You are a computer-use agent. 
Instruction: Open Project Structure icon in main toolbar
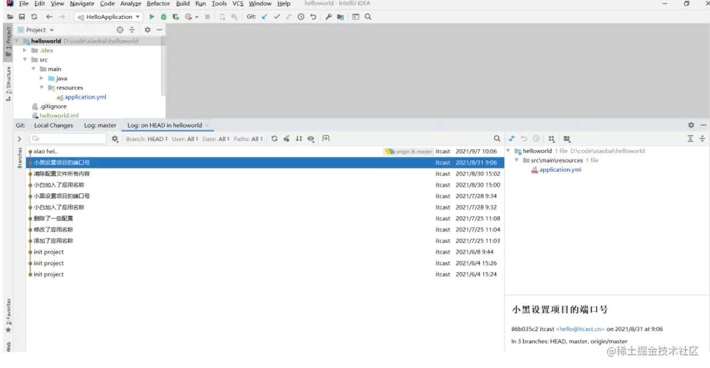click(x=341, y=17)
